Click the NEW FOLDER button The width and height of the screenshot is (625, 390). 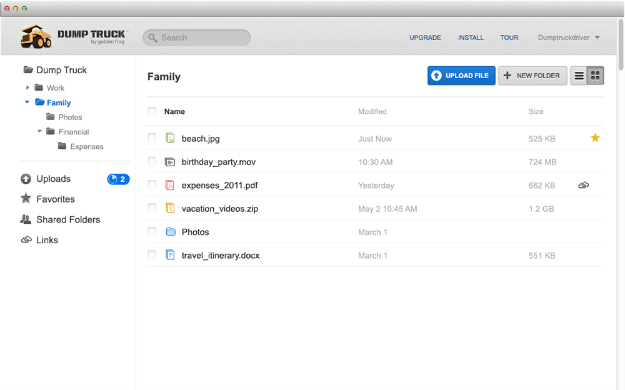click(x=532, y=76)
